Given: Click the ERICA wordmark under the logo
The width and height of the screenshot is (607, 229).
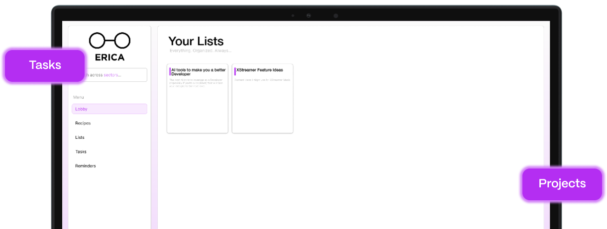Looking at the screenshot, I should (109, 57).
